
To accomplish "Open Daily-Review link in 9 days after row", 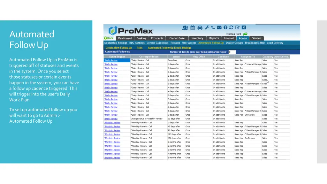I will (111, 115).
